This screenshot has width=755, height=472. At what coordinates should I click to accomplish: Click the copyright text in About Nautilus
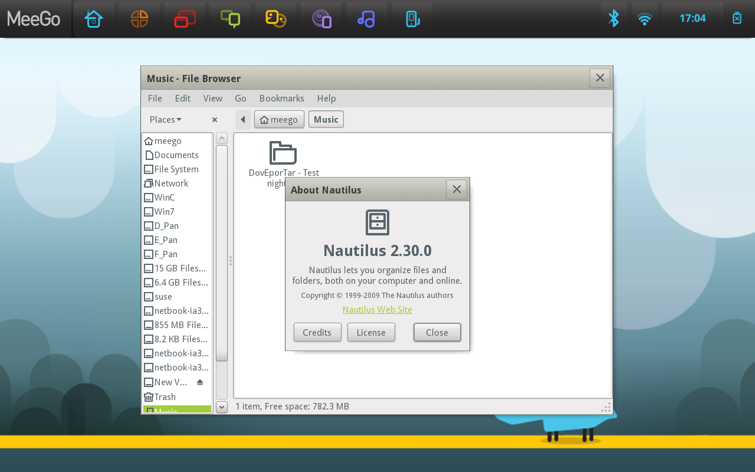(377, 296)
